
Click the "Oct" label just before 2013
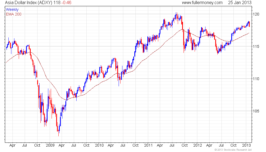click(233, 145)
